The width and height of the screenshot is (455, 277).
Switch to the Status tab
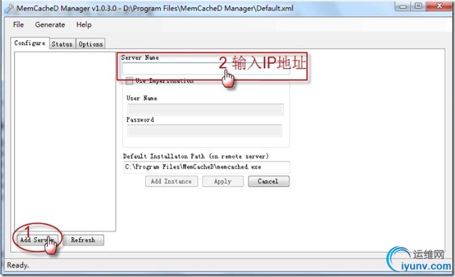click(x=62, y=44)
